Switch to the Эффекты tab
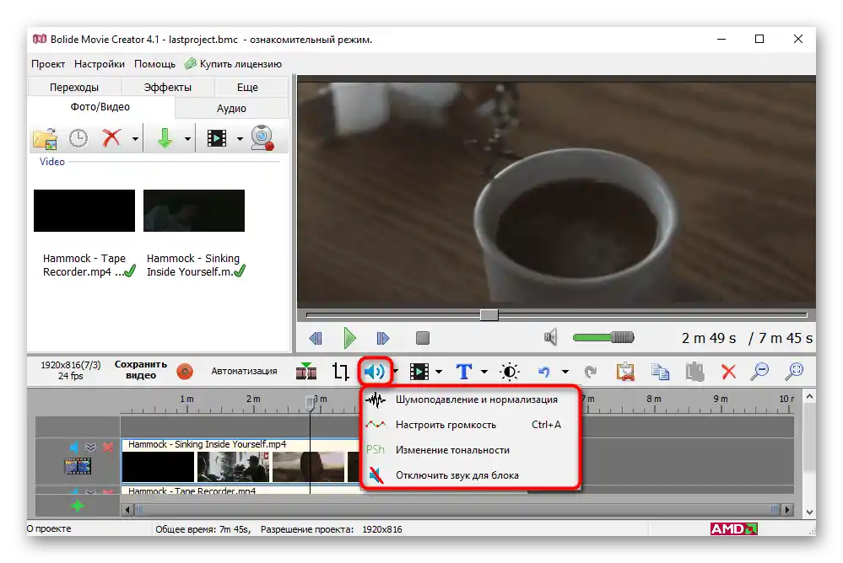 [x=168, y=87]
